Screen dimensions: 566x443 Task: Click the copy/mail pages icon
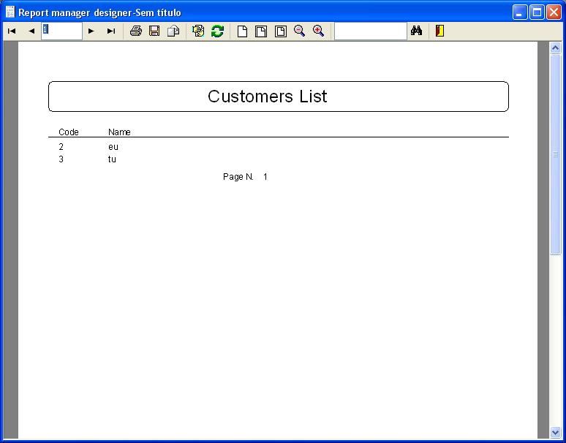coord(173,31)
